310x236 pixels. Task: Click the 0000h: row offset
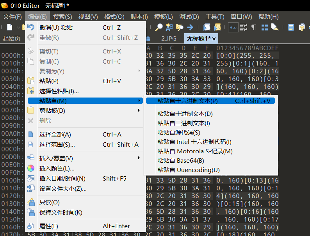click(12, 55)
